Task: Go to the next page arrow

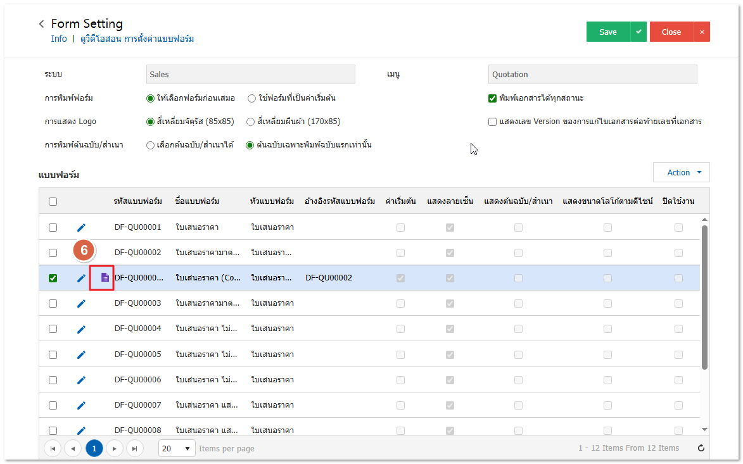Action: (114, 448)
